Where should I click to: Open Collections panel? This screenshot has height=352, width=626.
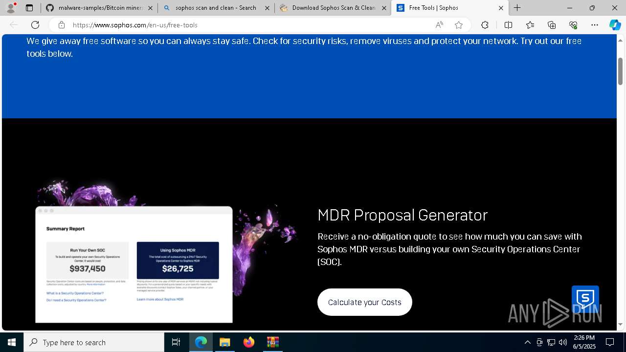[x=552, y=25]
